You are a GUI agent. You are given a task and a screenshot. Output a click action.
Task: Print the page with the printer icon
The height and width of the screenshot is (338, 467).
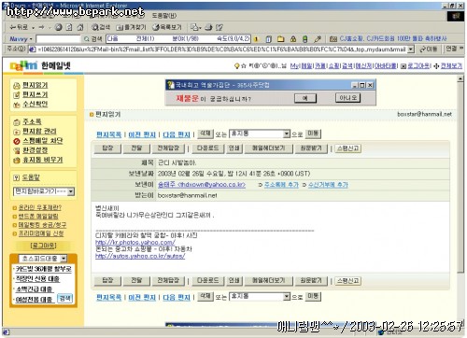pyautogui.click(x=208, y=27)
